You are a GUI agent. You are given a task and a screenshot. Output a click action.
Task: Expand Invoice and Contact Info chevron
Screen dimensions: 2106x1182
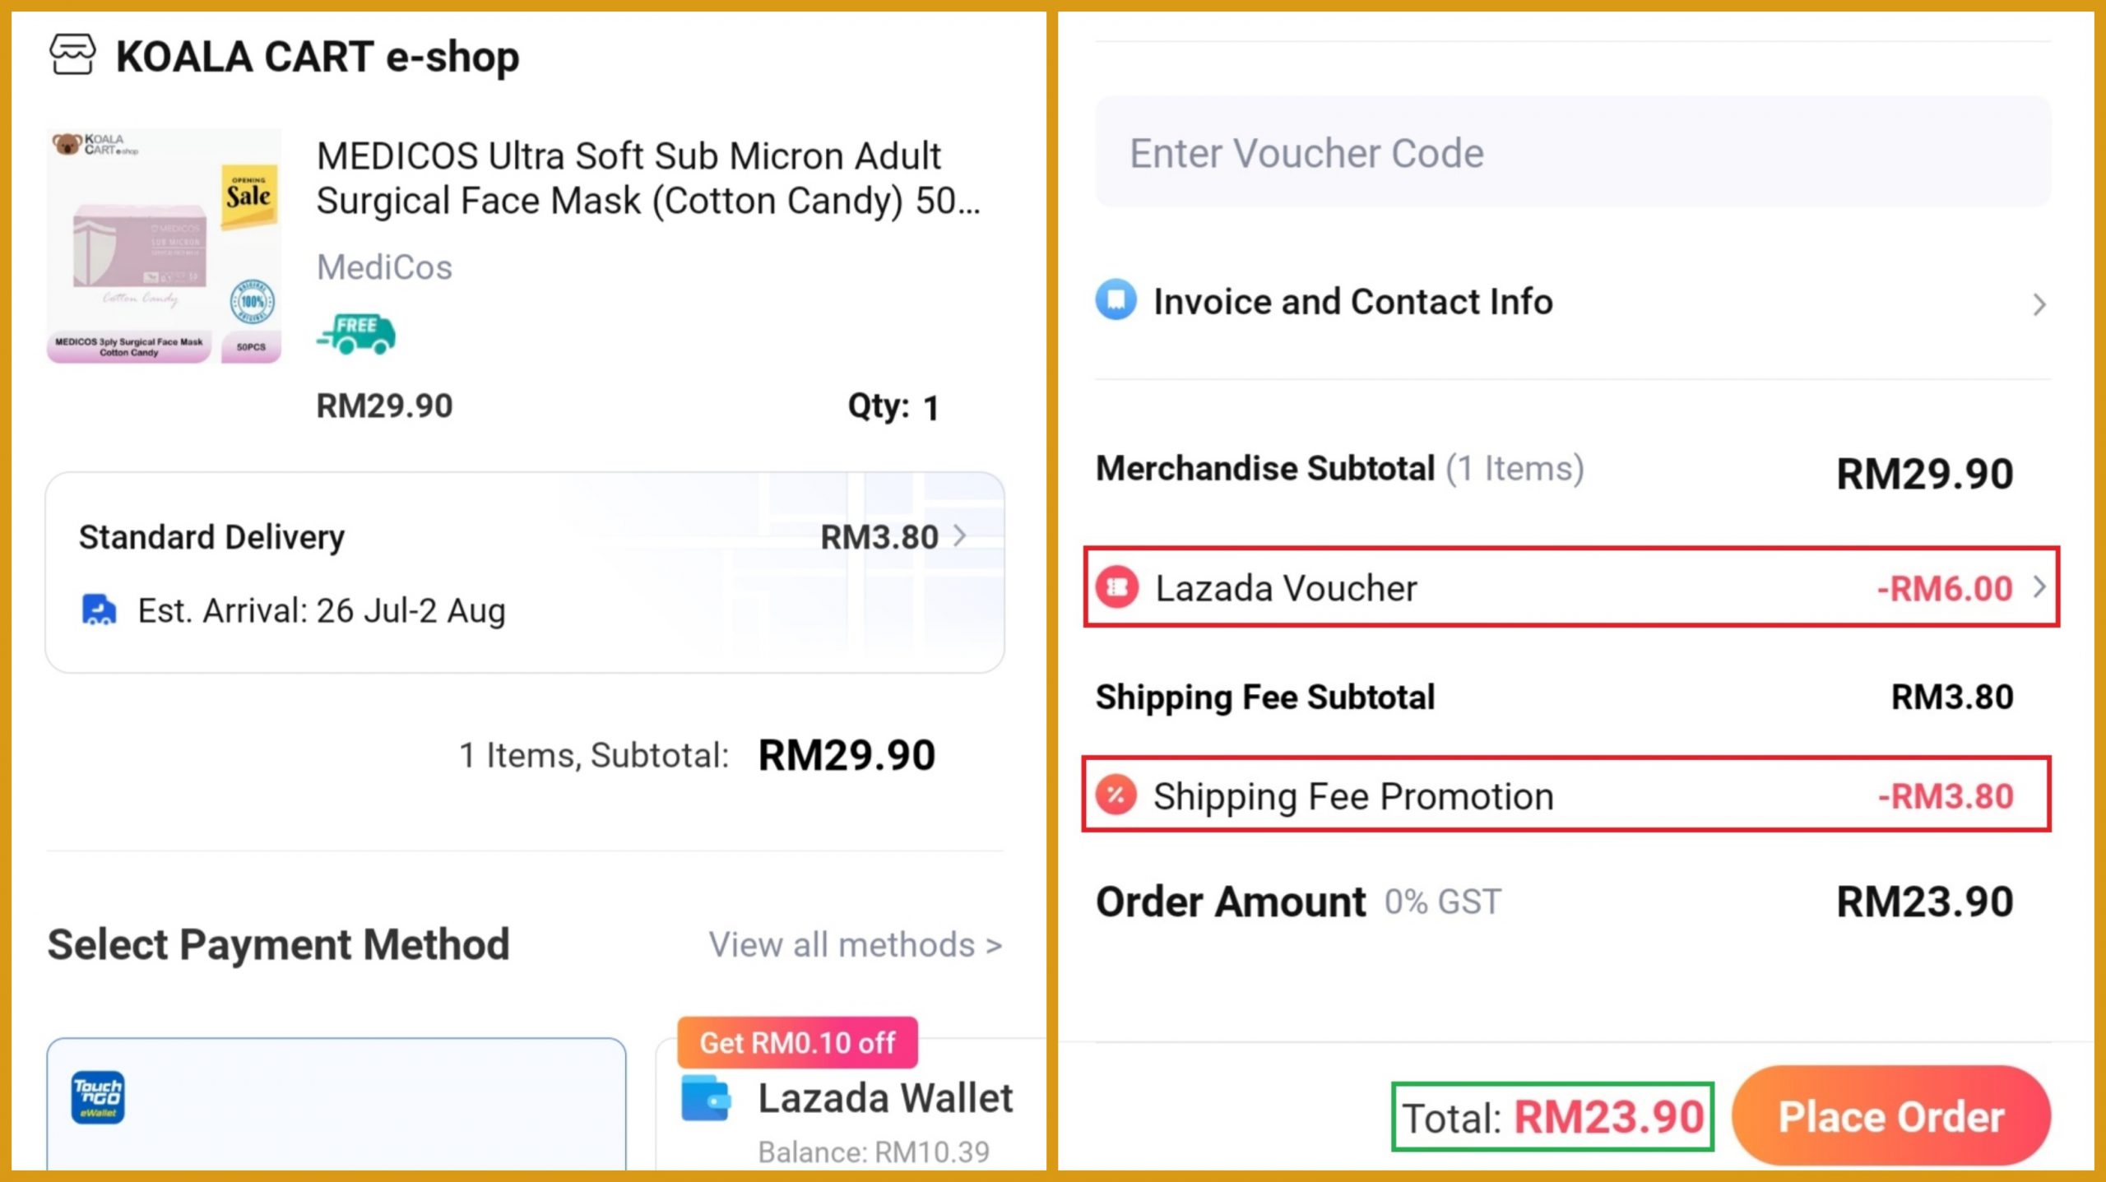coord(2039,304)
